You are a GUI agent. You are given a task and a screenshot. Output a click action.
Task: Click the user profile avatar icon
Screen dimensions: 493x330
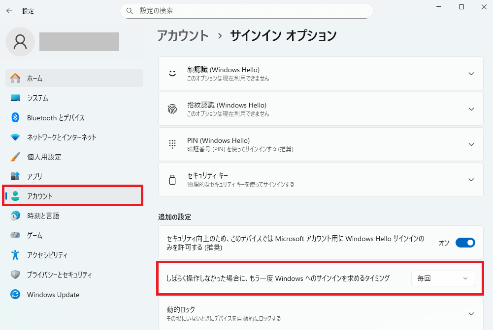coord(20,42)
